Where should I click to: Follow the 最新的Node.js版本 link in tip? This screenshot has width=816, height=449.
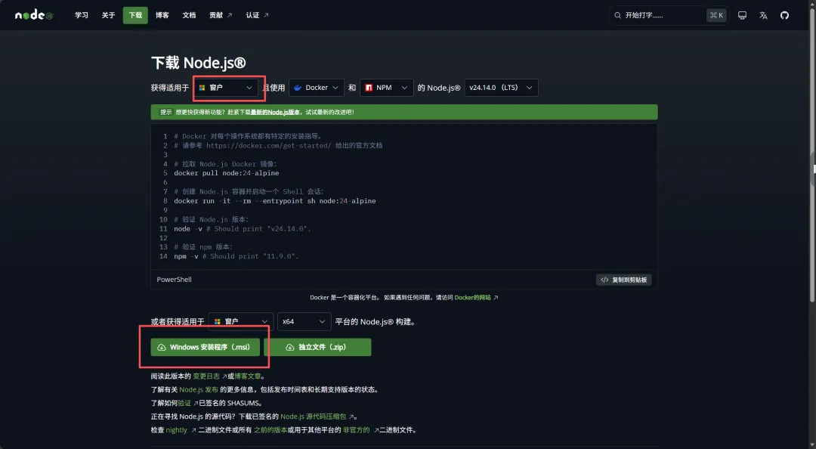pos(275,112)
